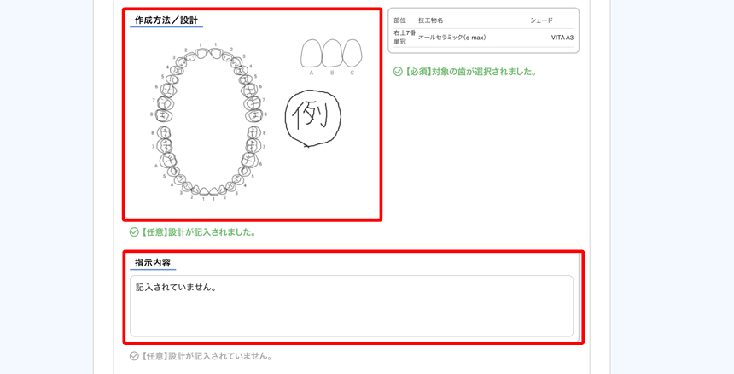
Task: Click the 右上7番 単冠 cell
Action: pos(405,38)
